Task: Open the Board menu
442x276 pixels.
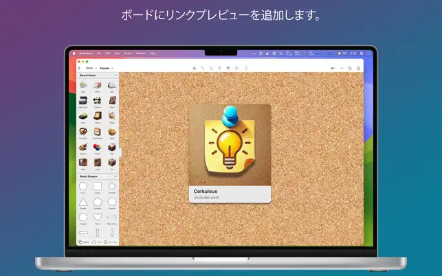Action: 128,54
